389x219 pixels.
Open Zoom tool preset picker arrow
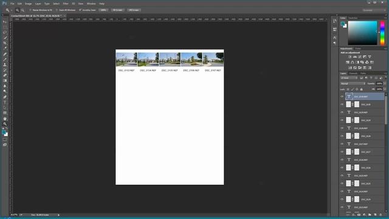tap(12, 10)
